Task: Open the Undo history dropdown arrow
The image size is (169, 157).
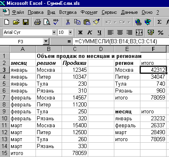Action: tap(115, 22)
